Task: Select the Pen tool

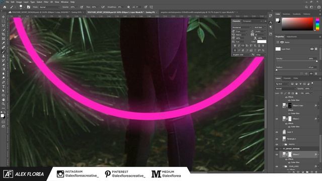Action: [x=4, y=82]
